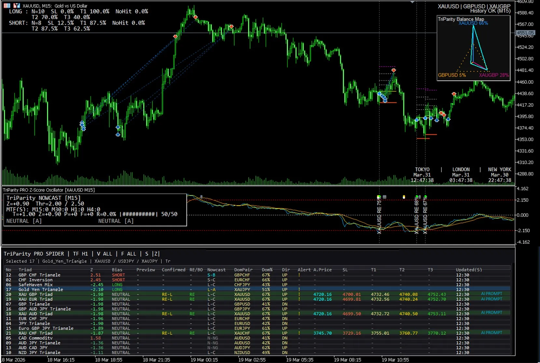This screenshot has height=363, width=540.
Task: Open AI PROMPT for XAU AUD Triad
Action: click(492, 313)
